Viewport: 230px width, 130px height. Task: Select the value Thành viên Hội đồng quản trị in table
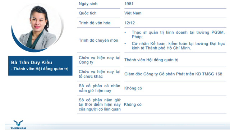pyautogui.click(x=151, y=60)
